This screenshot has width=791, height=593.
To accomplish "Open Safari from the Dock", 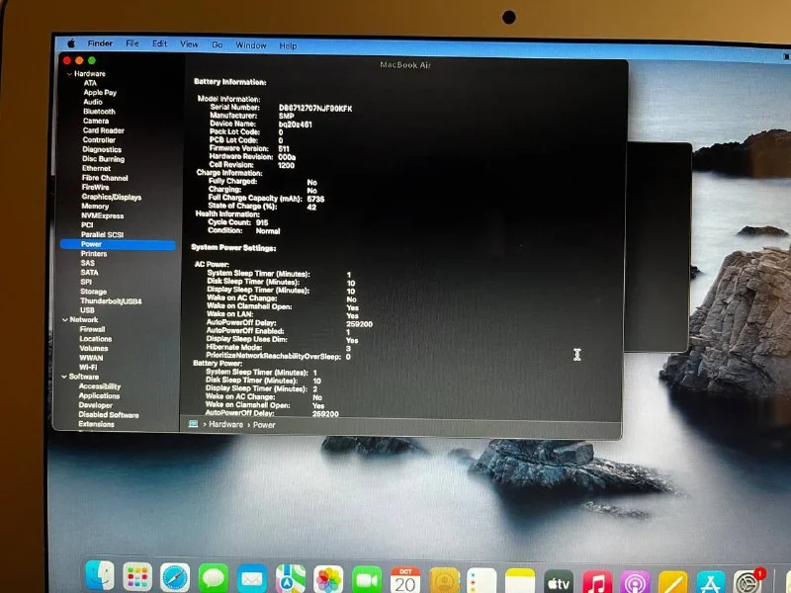I will (x=175, y=578).
